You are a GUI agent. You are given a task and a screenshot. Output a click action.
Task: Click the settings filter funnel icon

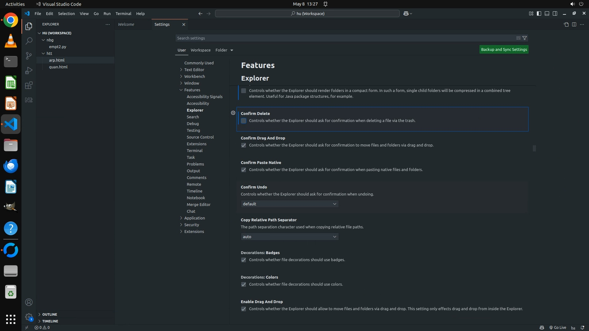coord(525,38)
